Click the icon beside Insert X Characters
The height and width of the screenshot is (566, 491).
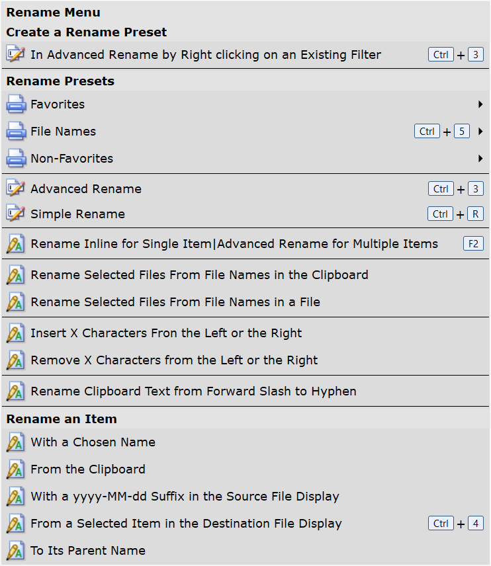coord(15,333)
